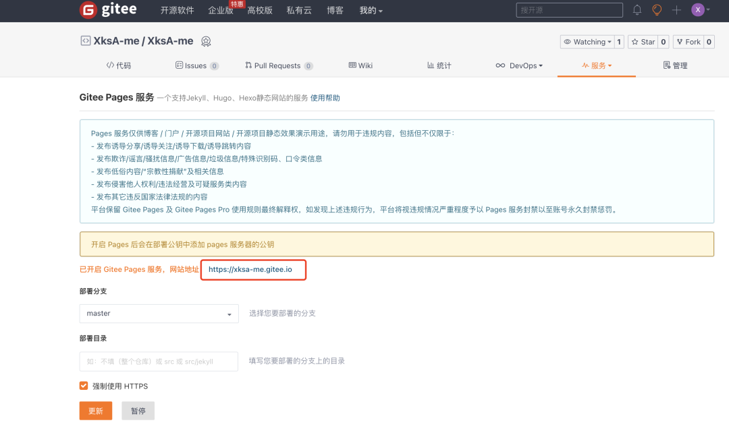Star this repository

click(642, 41)
